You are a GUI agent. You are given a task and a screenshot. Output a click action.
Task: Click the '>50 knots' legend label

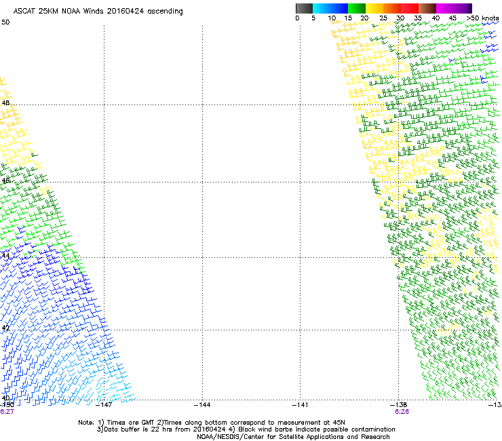click(482, 18)
